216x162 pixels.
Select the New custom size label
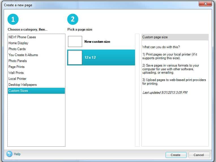97,42
